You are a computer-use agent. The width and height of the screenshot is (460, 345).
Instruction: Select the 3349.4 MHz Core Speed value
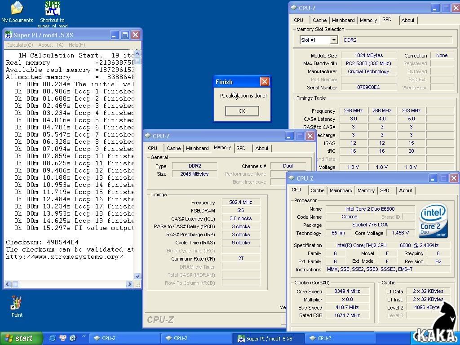[x=347, y=291]
